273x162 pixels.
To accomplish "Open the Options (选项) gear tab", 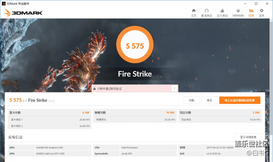I will (x=262, y=13).
